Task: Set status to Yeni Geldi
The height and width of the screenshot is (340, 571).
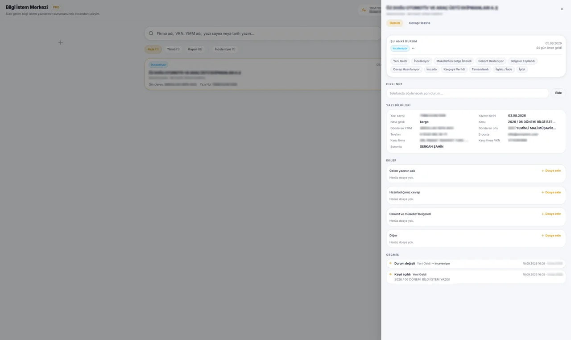Action: pyautogui.click(x=400, y=61)
